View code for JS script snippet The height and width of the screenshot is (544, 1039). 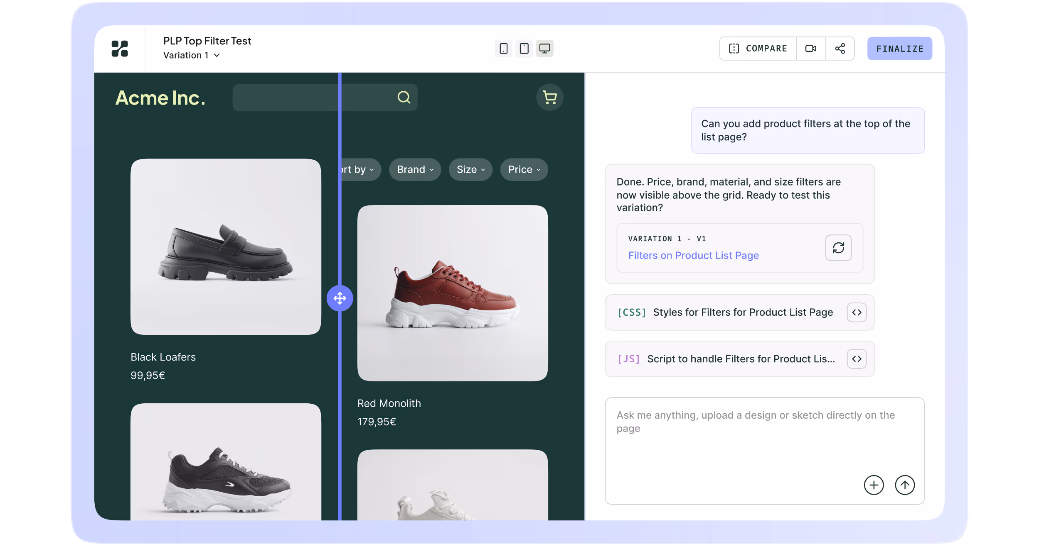pyautogui.click(x=857, y=359)
